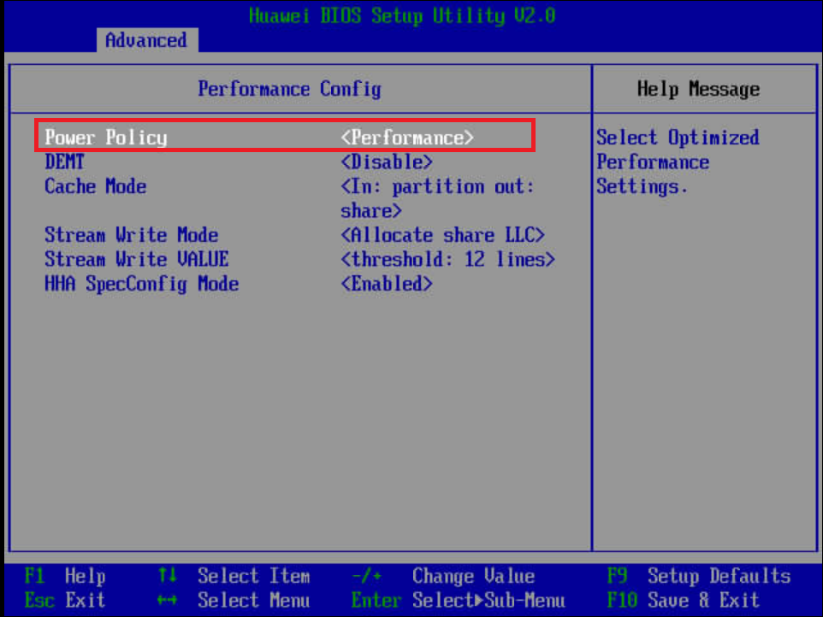Image resolution: width=823 pixels, height=617 pixels.
Task: Select the Power Policy setting label
Action: (106, 138)
